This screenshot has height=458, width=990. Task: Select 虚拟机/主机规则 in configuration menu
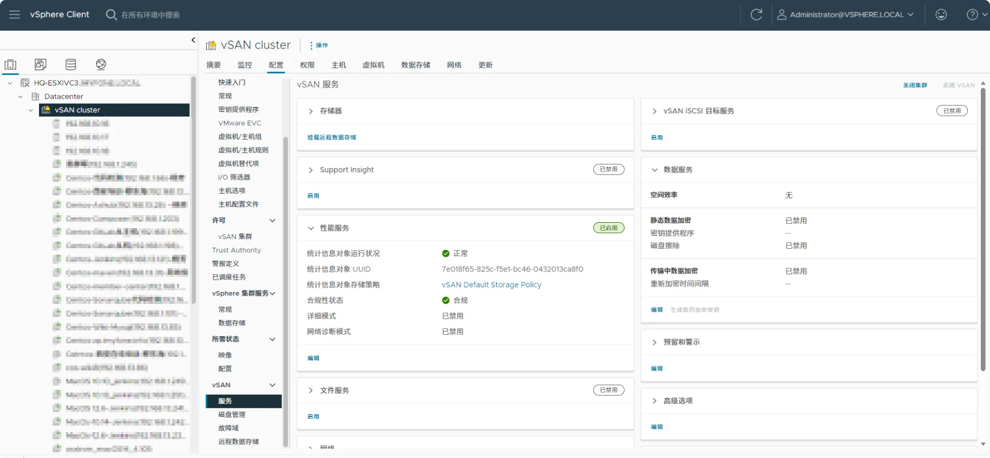[x=243, y=150]
